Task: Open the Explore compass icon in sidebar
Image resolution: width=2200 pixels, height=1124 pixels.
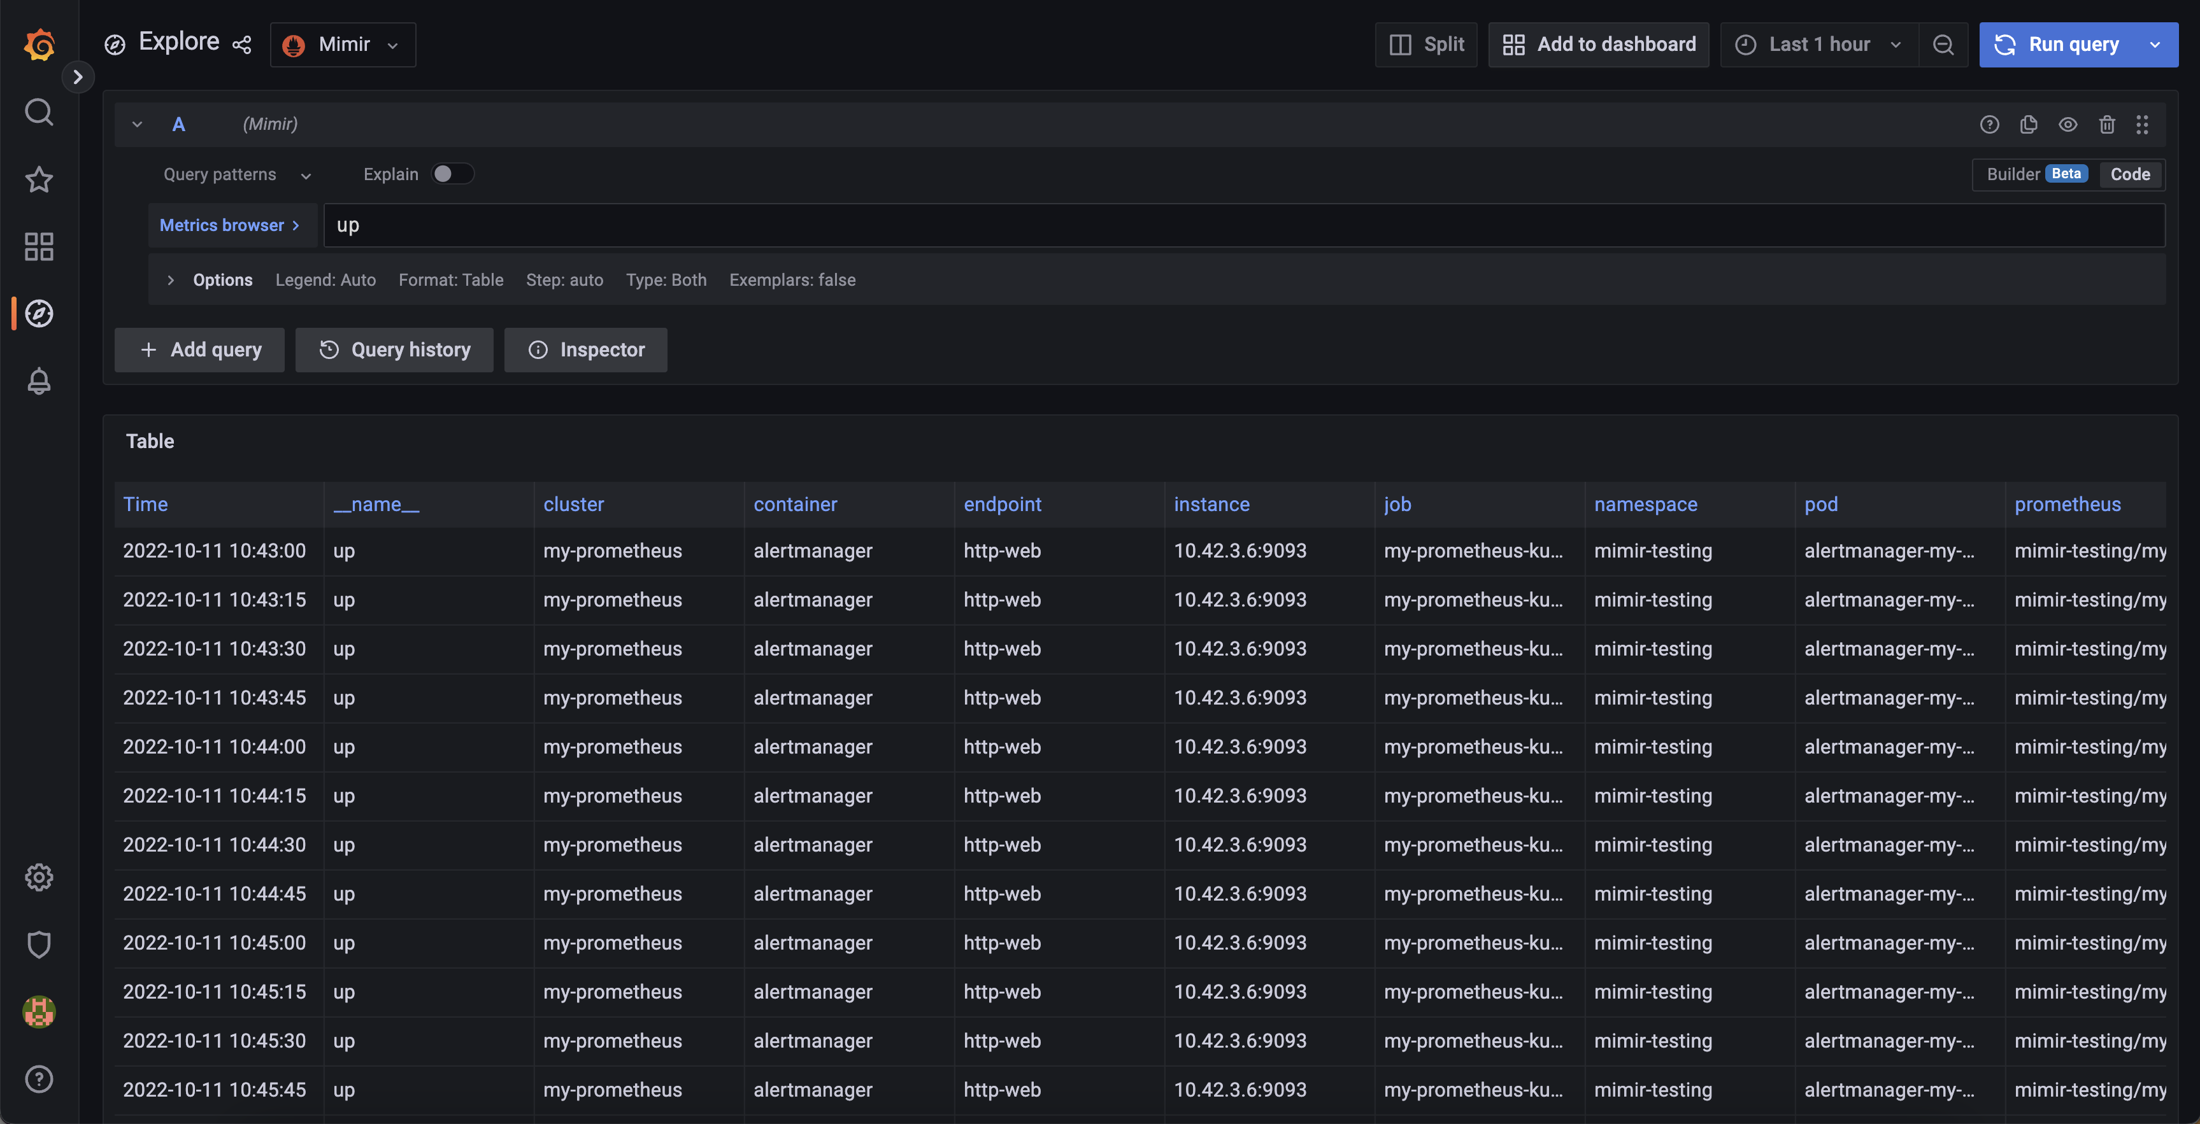Action: pyautogui.click(x=38, y=313)
